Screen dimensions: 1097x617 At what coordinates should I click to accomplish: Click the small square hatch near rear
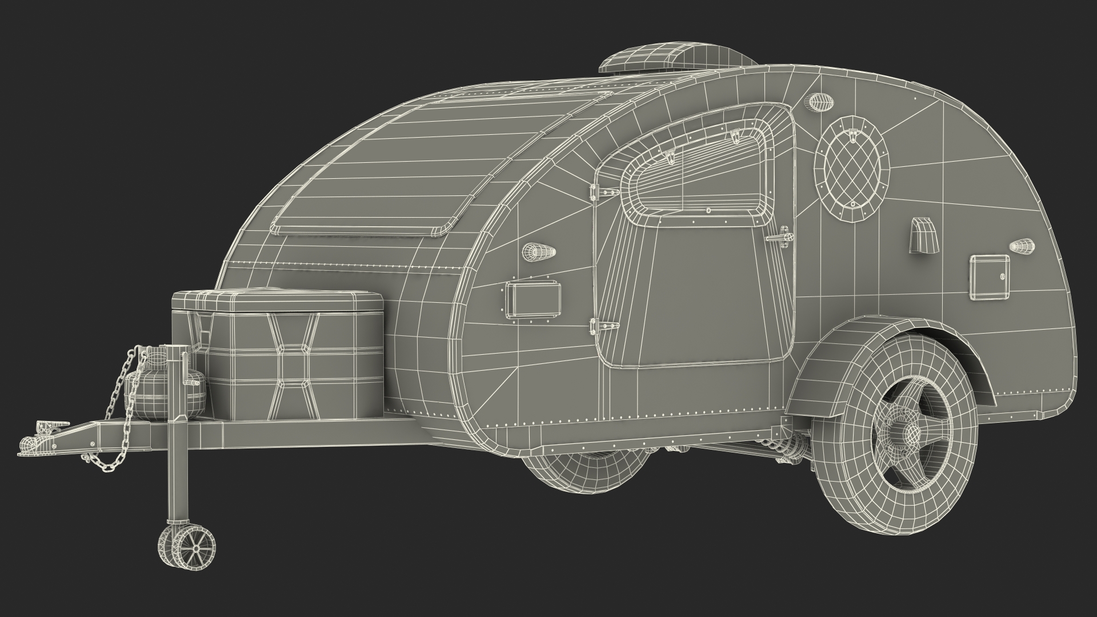click(x=989, y=277)
